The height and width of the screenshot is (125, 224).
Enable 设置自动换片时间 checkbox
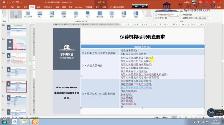tap(181, 18)
